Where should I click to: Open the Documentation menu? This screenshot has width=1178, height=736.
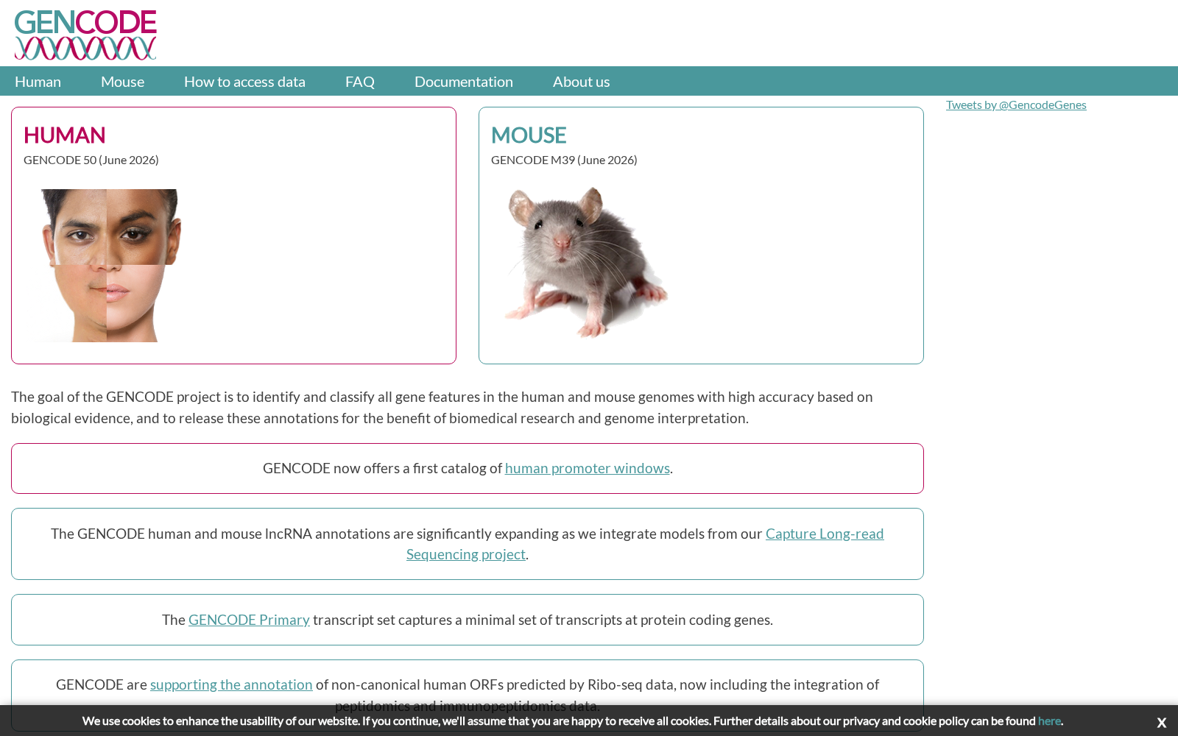(464, 82)
